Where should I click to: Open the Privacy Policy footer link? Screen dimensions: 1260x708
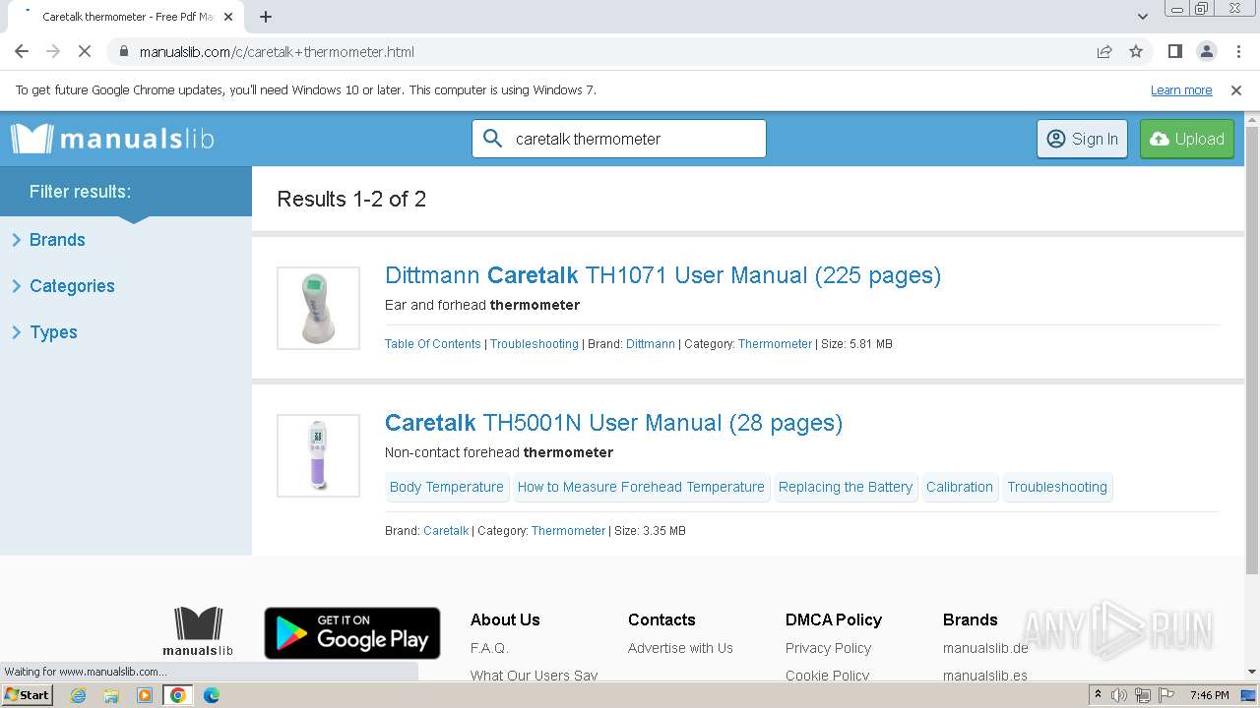tap(828, 648)
